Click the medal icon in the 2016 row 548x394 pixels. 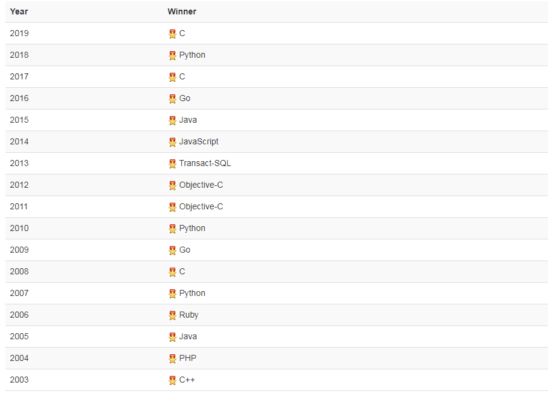(x=172, y=99)
